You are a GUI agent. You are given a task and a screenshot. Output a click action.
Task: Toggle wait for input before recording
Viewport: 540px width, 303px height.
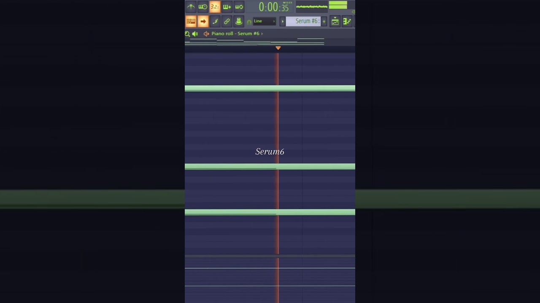pos(203,7)
